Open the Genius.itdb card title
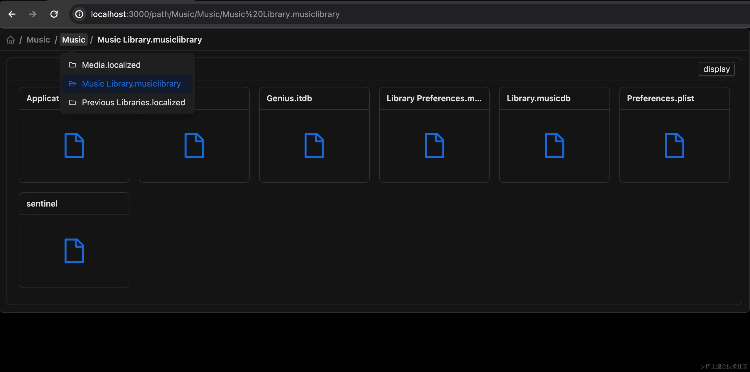750x372 pixels. pos(289,98)
